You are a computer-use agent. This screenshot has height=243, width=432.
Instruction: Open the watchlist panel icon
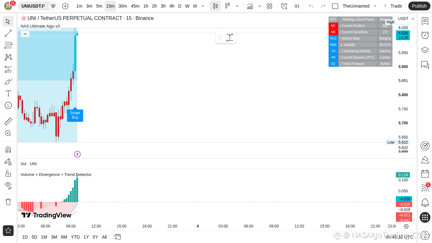(x=425, y=21)
